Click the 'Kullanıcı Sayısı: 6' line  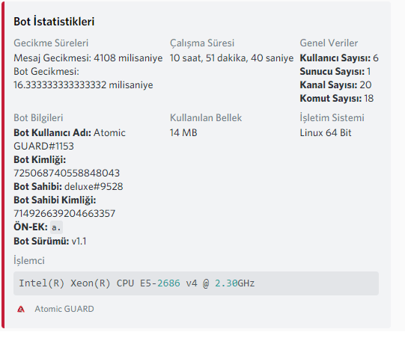(339, 58)
